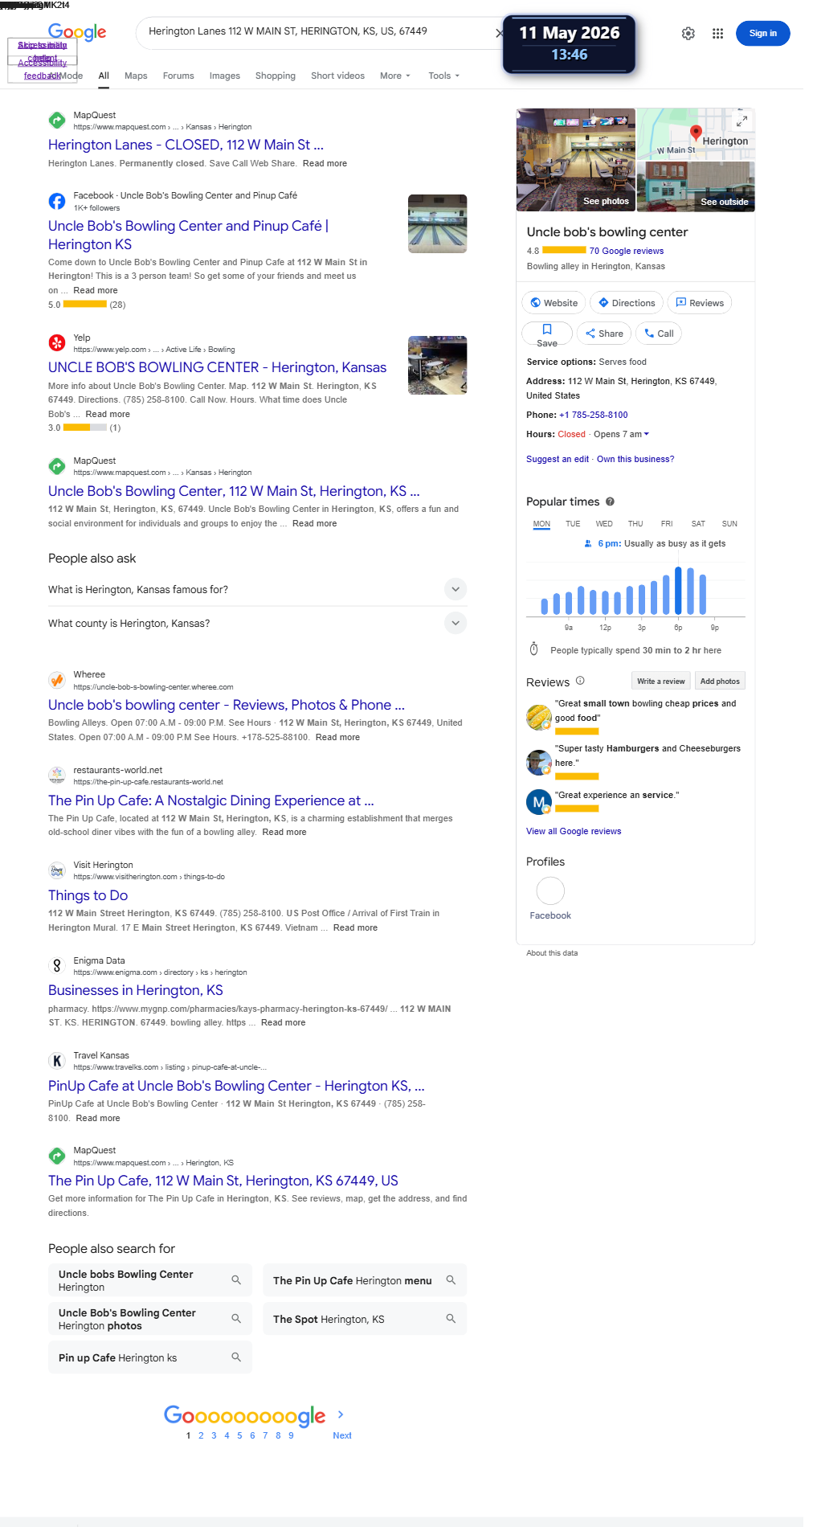
Task: Click the Facebook favicon of Uncle Bob's result
Action: click(x=57, y=201)
